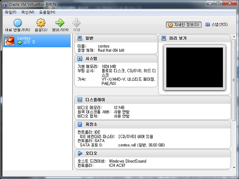Screen dimensions: 239x179
Task: Open the 파일(F) menu
Action: coord(10,12)
